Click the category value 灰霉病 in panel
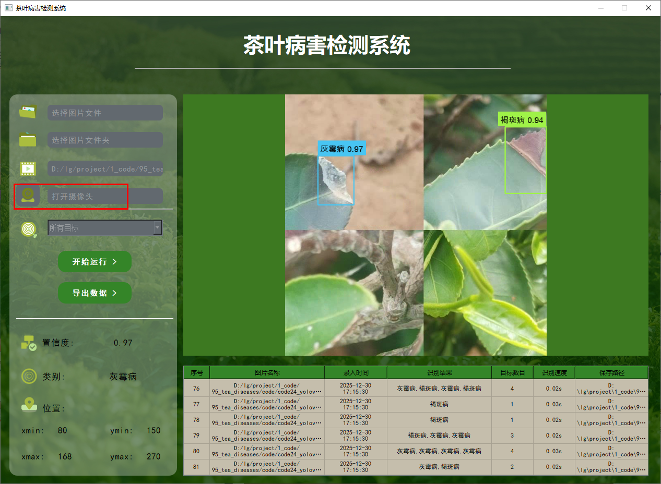 [123, 377]
